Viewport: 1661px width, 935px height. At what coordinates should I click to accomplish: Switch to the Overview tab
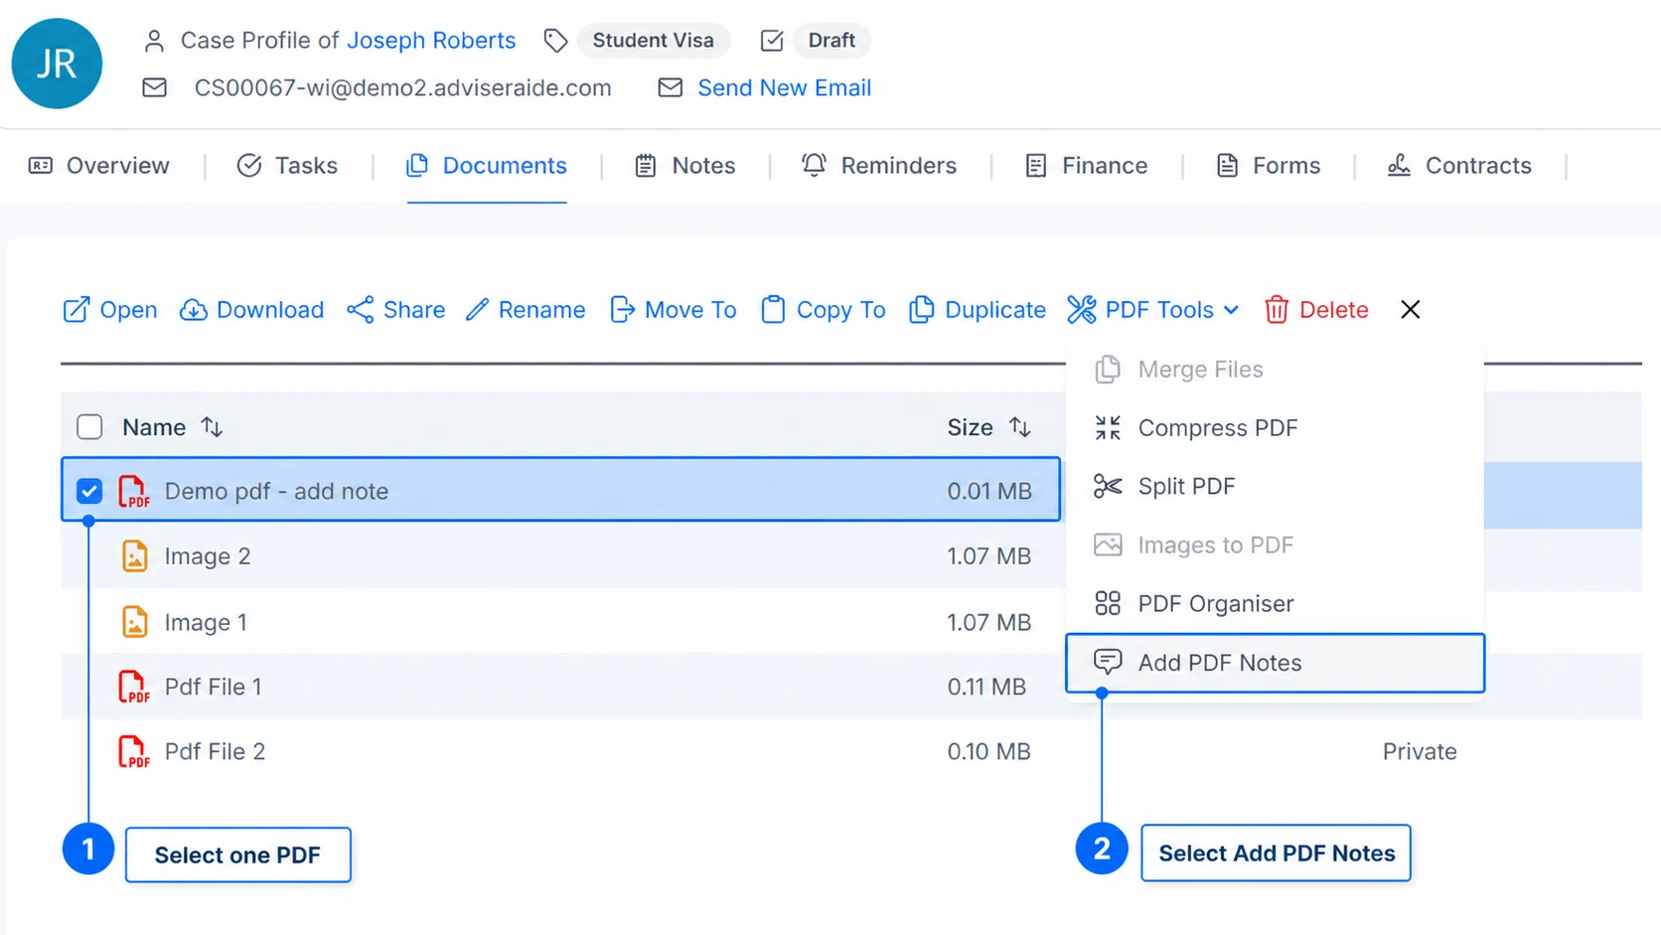click(99, 166)
